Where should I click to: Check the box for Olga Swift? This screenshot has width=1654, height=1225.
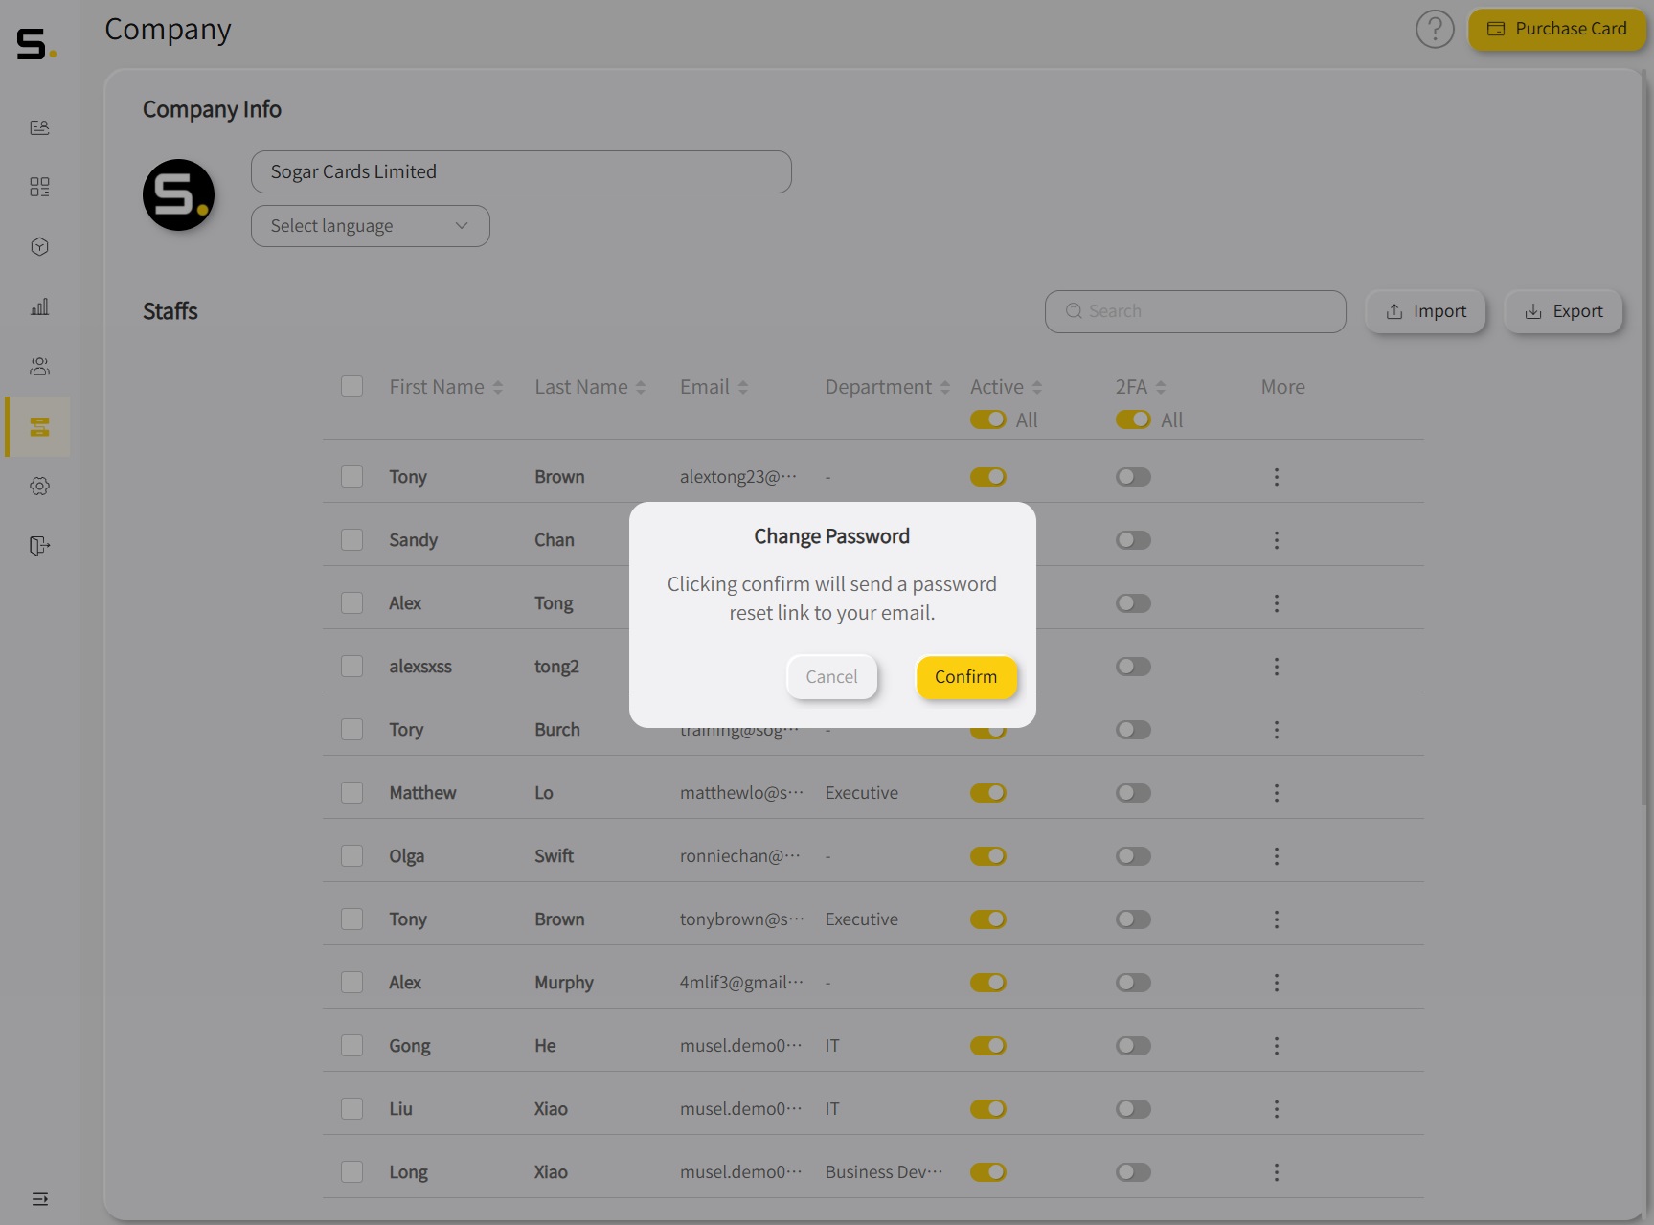coord(352,856)
